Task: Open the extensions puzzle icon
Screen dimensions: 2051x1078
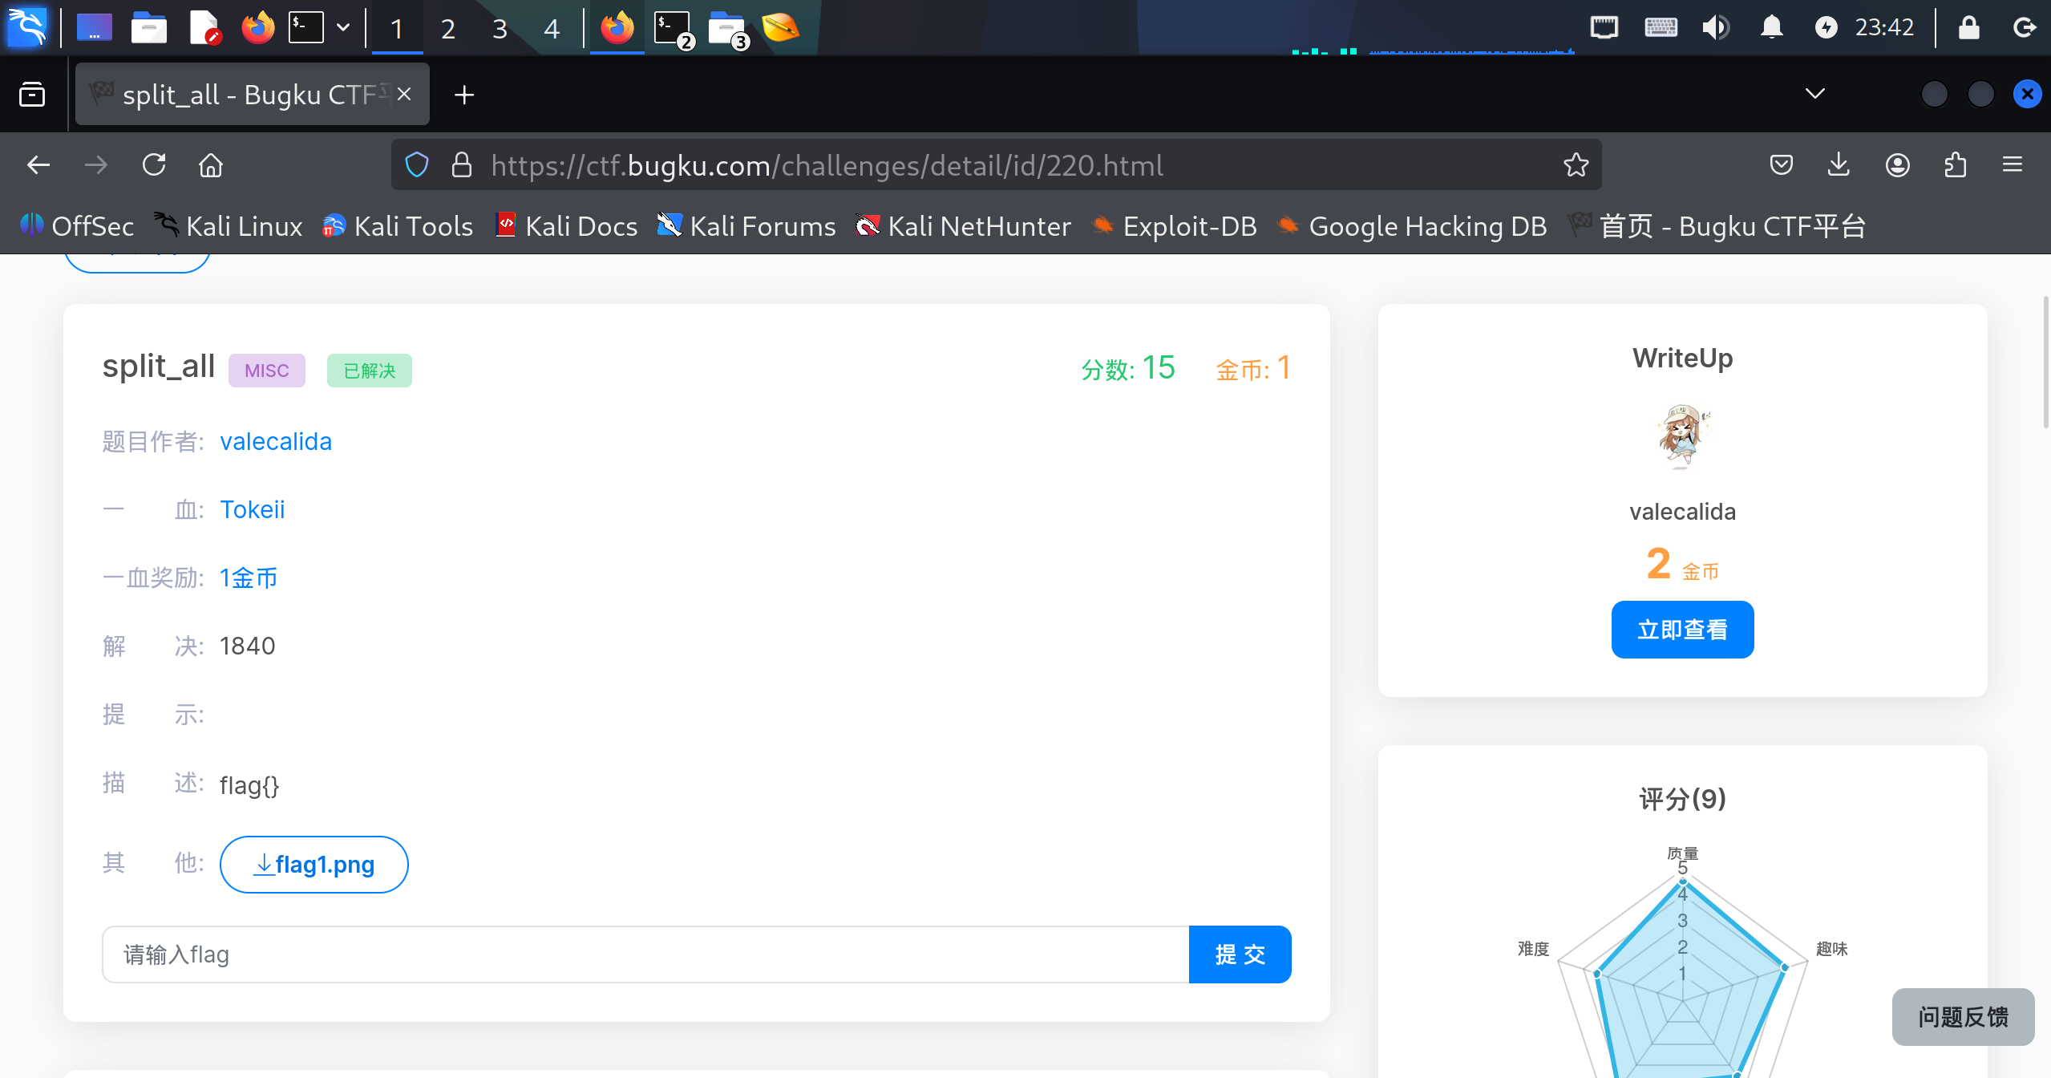Action: click(1956, 165)
